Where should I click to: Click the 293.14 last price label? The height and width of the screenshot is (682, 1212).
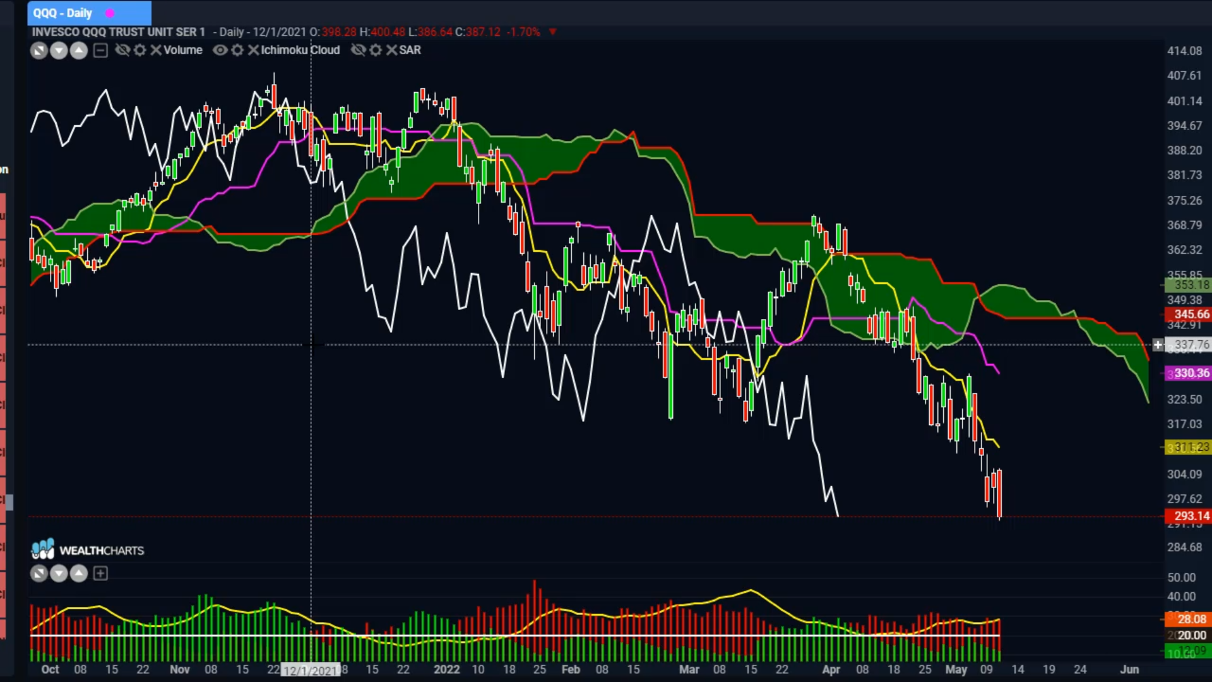pyautogui.click(x=1188, y=516)
